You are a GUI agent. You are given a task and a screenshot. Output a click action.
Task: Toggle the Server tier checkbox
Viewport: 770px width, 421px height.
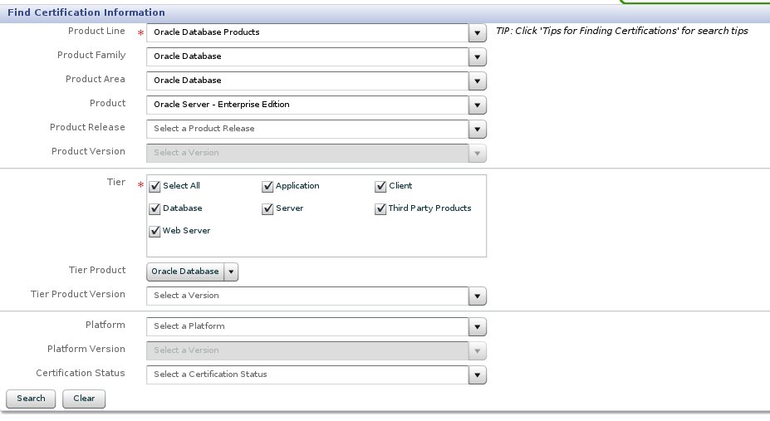coord(267,209)
